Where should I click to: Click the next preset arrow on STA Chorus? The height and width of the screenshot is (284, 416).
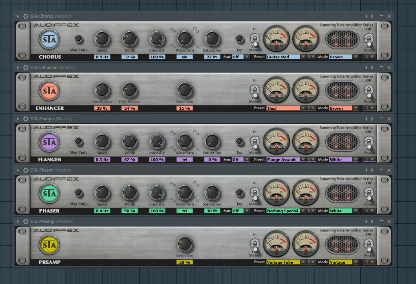click(372, 16)
